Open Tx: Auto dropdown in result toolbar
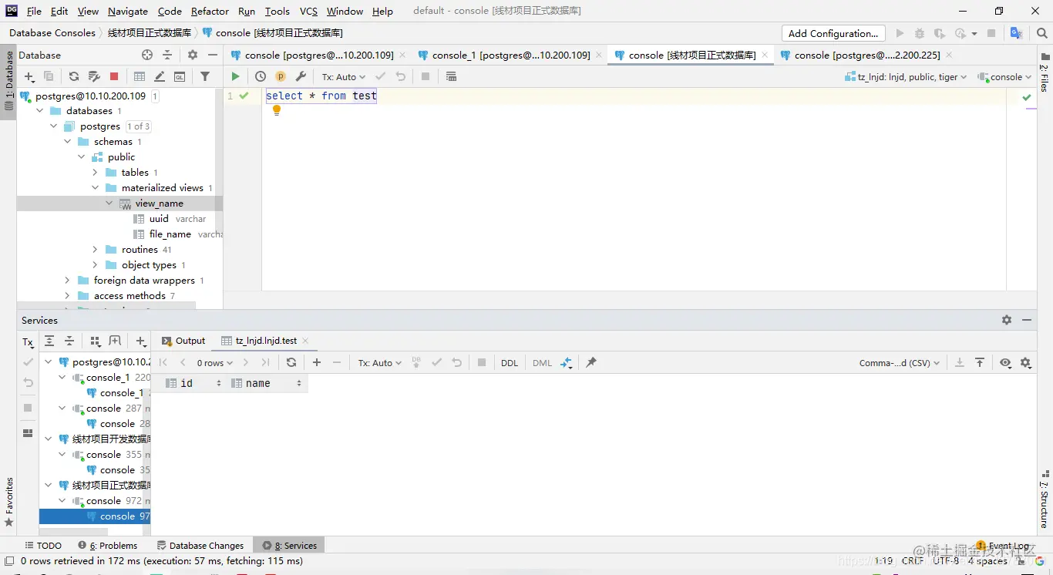The height and width of the screenshot is (575, 1053). coord(380,362)
